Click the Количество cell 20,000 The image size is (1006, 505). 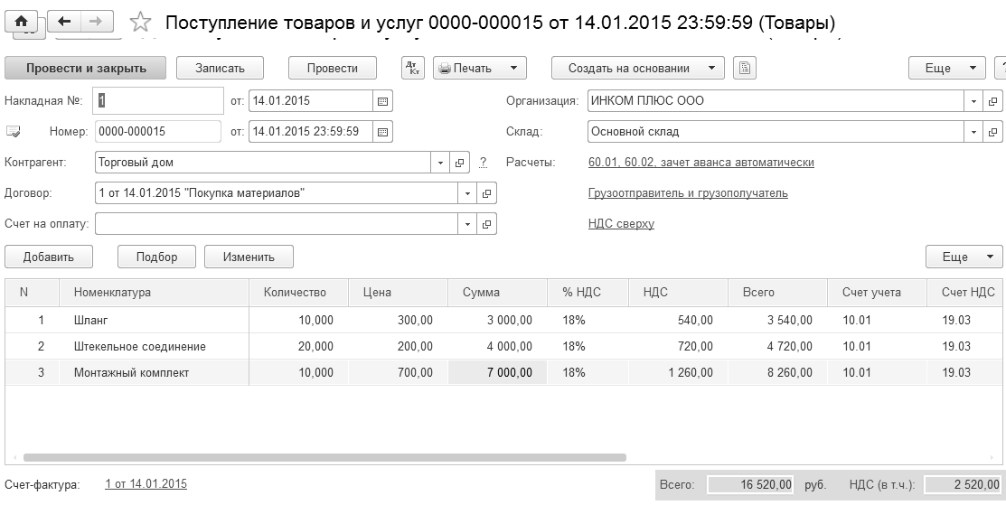(x=298, y=346)
